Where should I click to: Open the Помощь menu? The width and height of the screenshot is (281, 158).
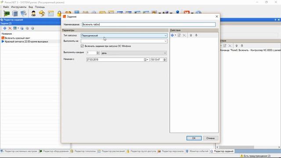(40, 7)
